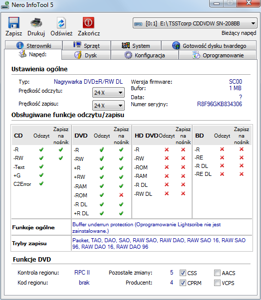The height and width of the screenshot is (300, 261).
Task: Click the Data question mark value
Action: (x=241, y=97)
